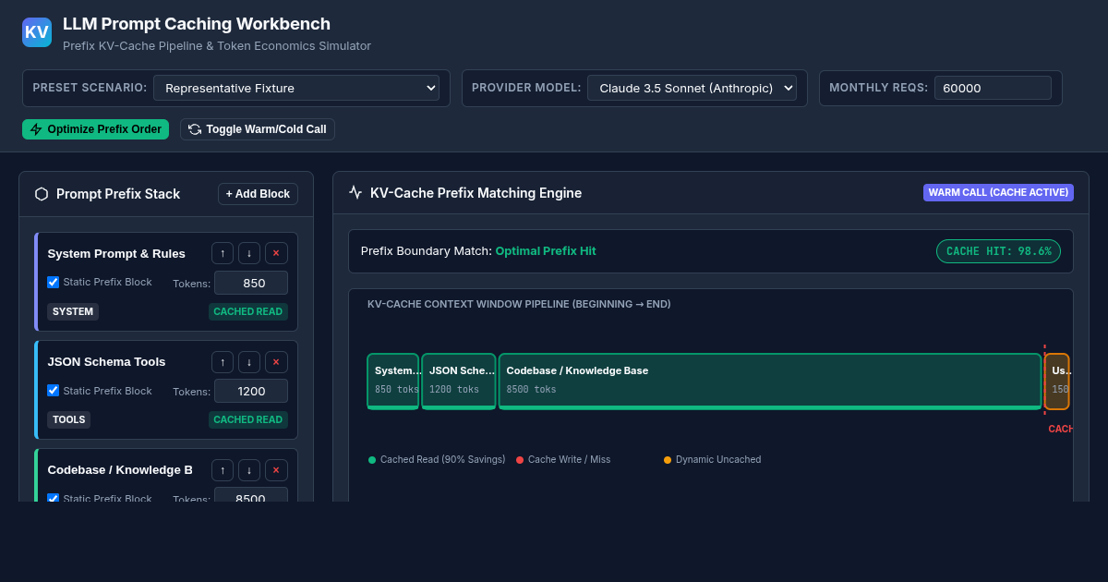The image size is (1108, 582).
Task: Click the Optimal Prefix Hit status text
Action: click(546, 251)
